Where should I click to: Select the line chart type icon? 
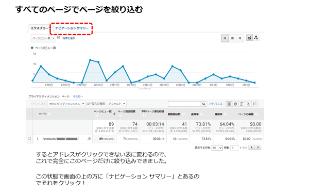tap(249, 38)
